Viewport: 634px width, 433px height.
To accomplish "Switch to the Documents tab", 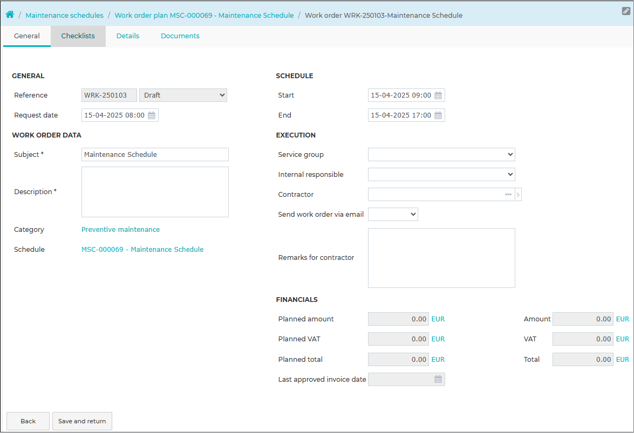I will point(180,36).
